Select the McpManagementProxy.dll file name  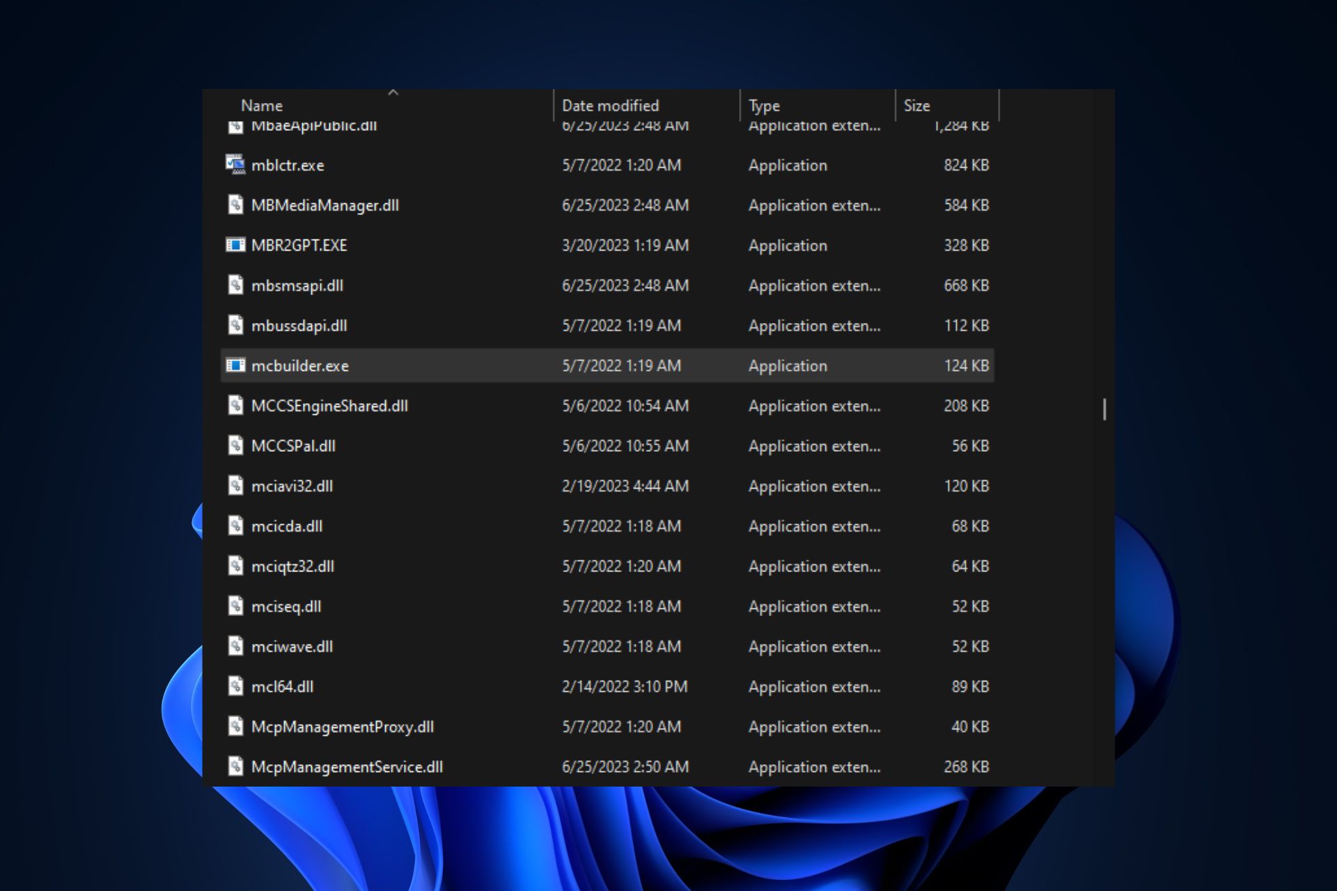[x=343, y=727]
